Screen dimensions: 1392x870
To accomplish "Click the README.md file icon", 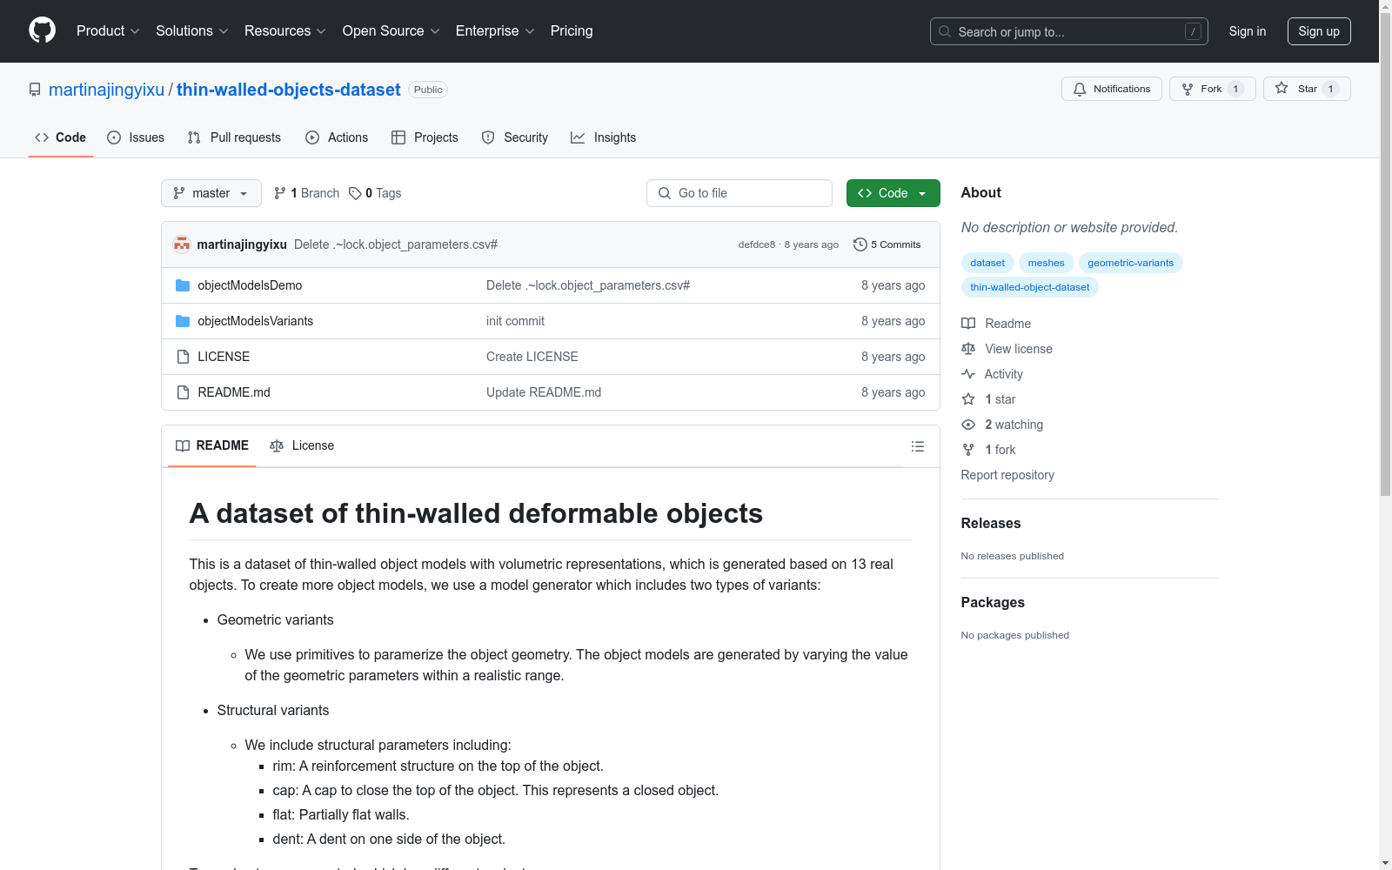I will 183,392.
